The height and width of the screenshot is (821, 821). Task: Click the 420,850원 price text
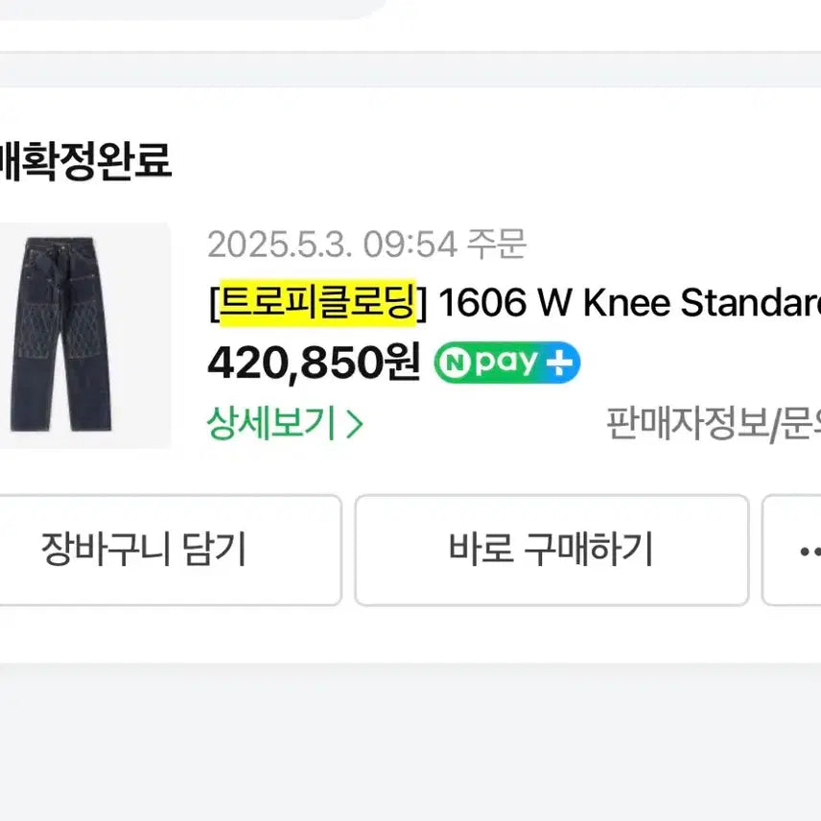pos(314,363)
